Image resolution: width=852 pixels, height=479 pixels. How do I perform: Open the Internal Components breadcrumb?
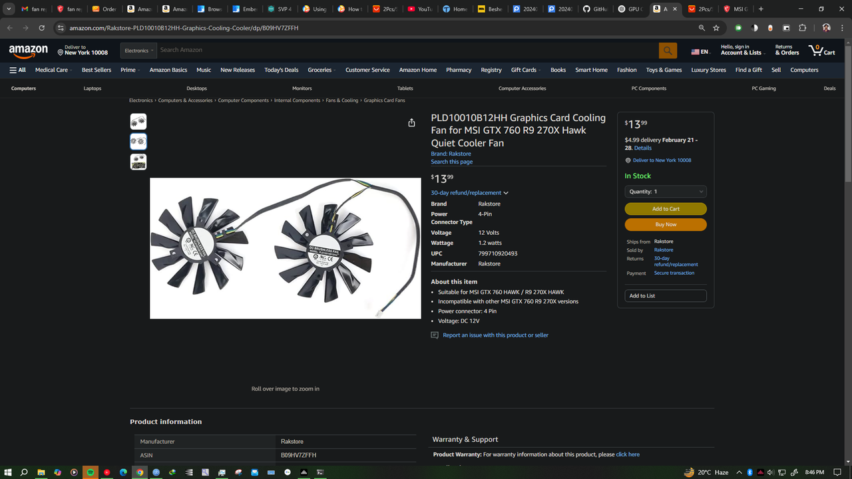click(x=297, y=100)
